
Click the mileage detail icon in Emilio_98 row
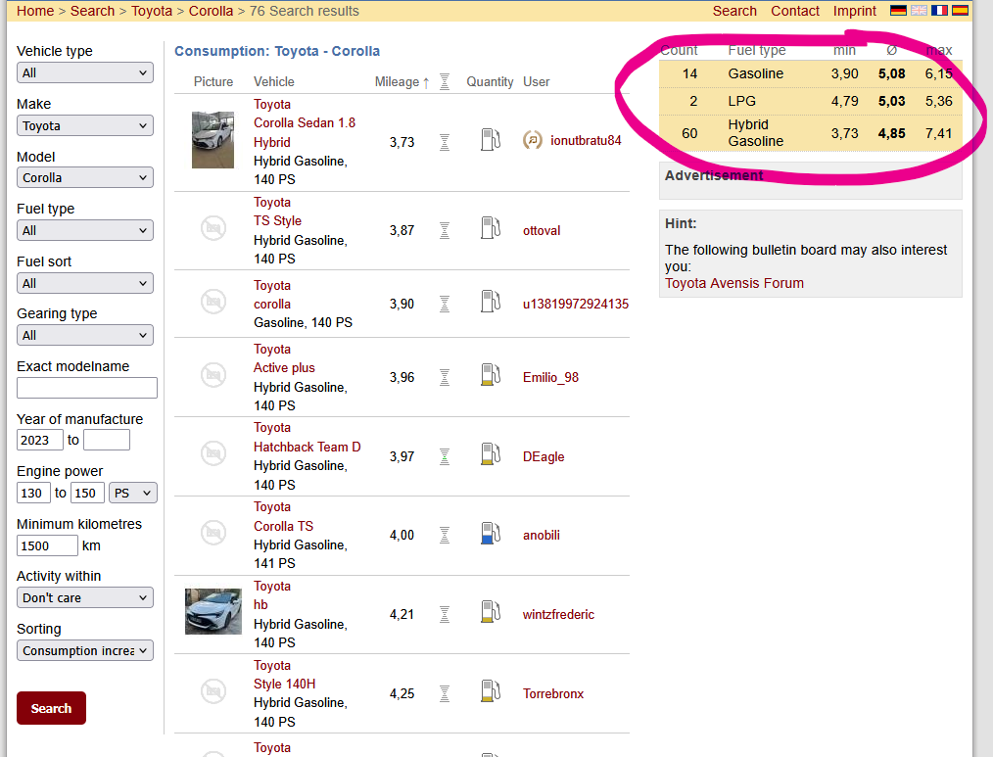[445, 378]
